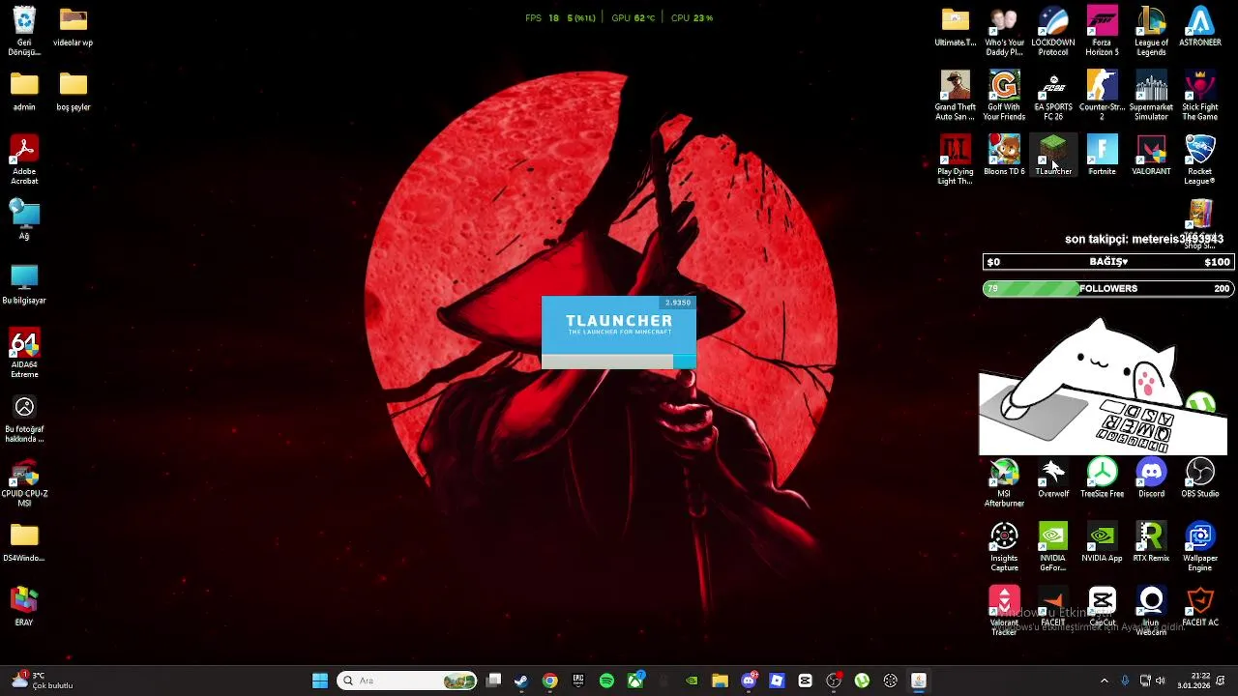Open the Overwolf shortcut
1238x696 pixels.
1053,478
